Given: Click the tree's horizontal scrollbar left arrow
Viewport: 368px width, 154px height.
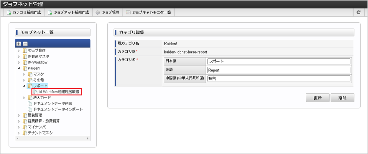Looking at the screenshot, I should (x=17, y=138).
